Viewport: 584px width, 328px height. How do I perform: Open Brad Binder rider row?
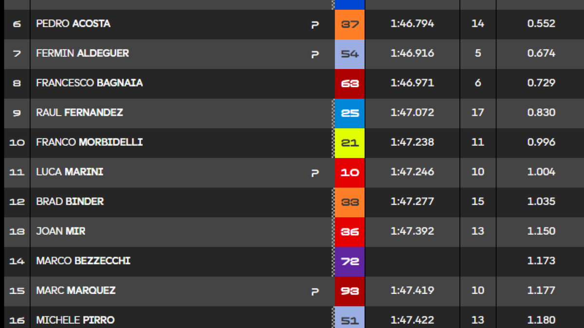click(292, 202)
